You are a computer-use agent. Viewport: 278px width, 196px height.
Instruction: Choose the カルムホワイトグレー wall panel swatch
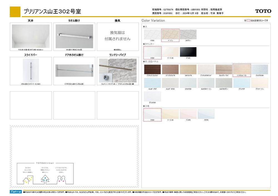[x=224, y=83]
